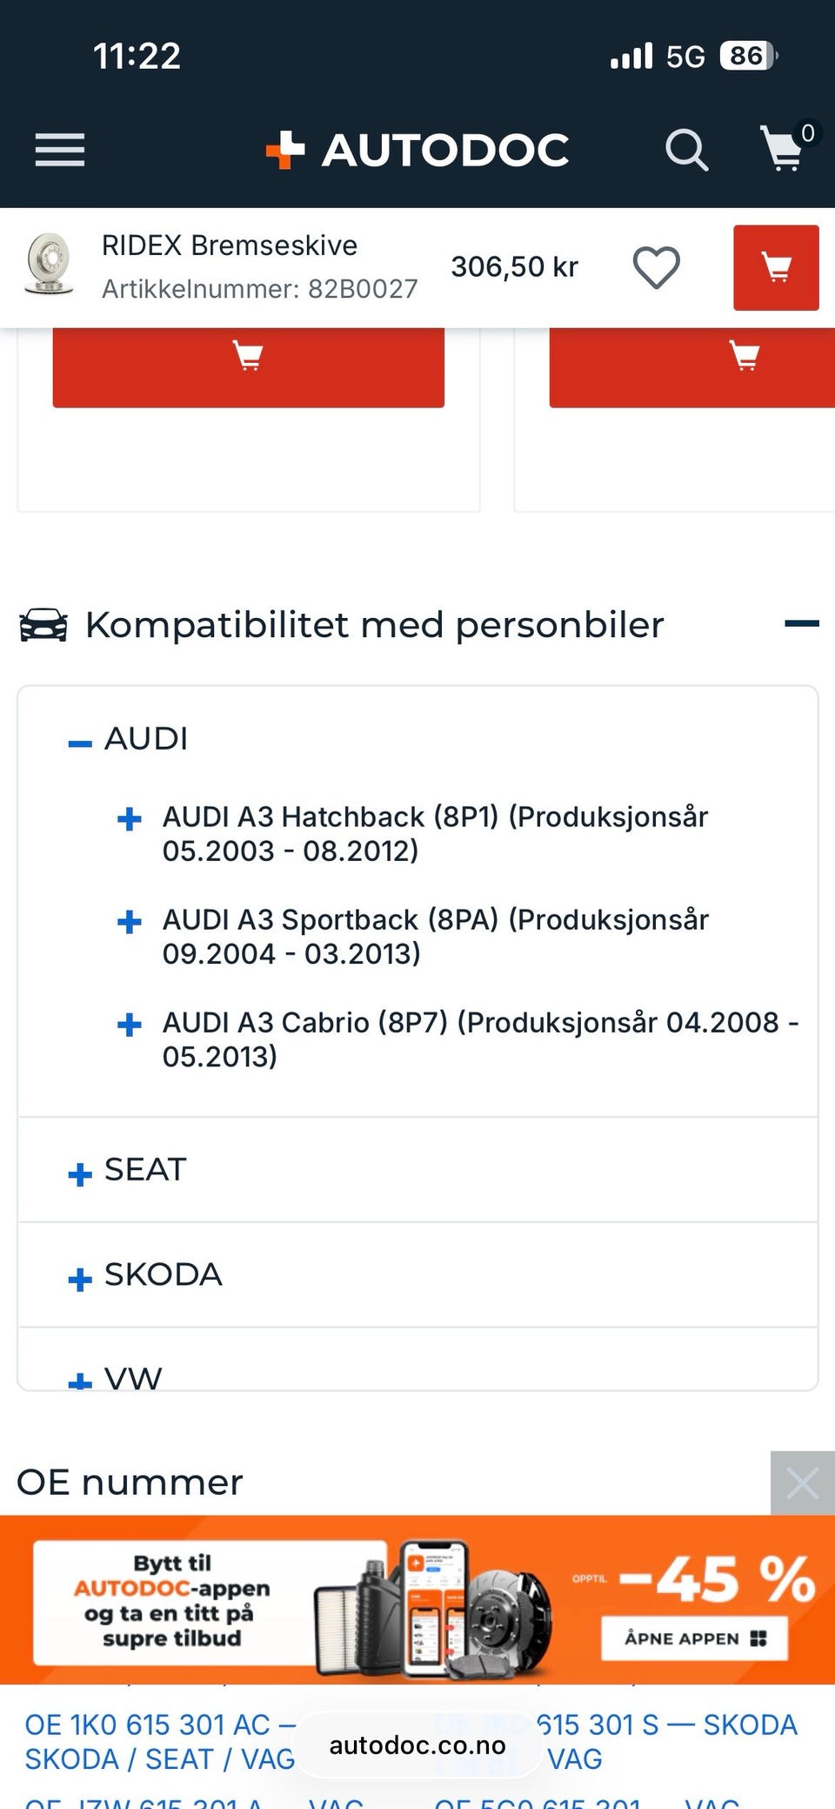Expand AUDI A3 Sportback (8PA) details
Viewport: 835px width, 1809px height.
click(130, 921)
